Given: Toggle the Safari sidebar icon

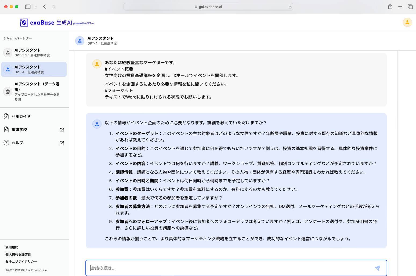Looking at the screenshot, I should (28, 7).
